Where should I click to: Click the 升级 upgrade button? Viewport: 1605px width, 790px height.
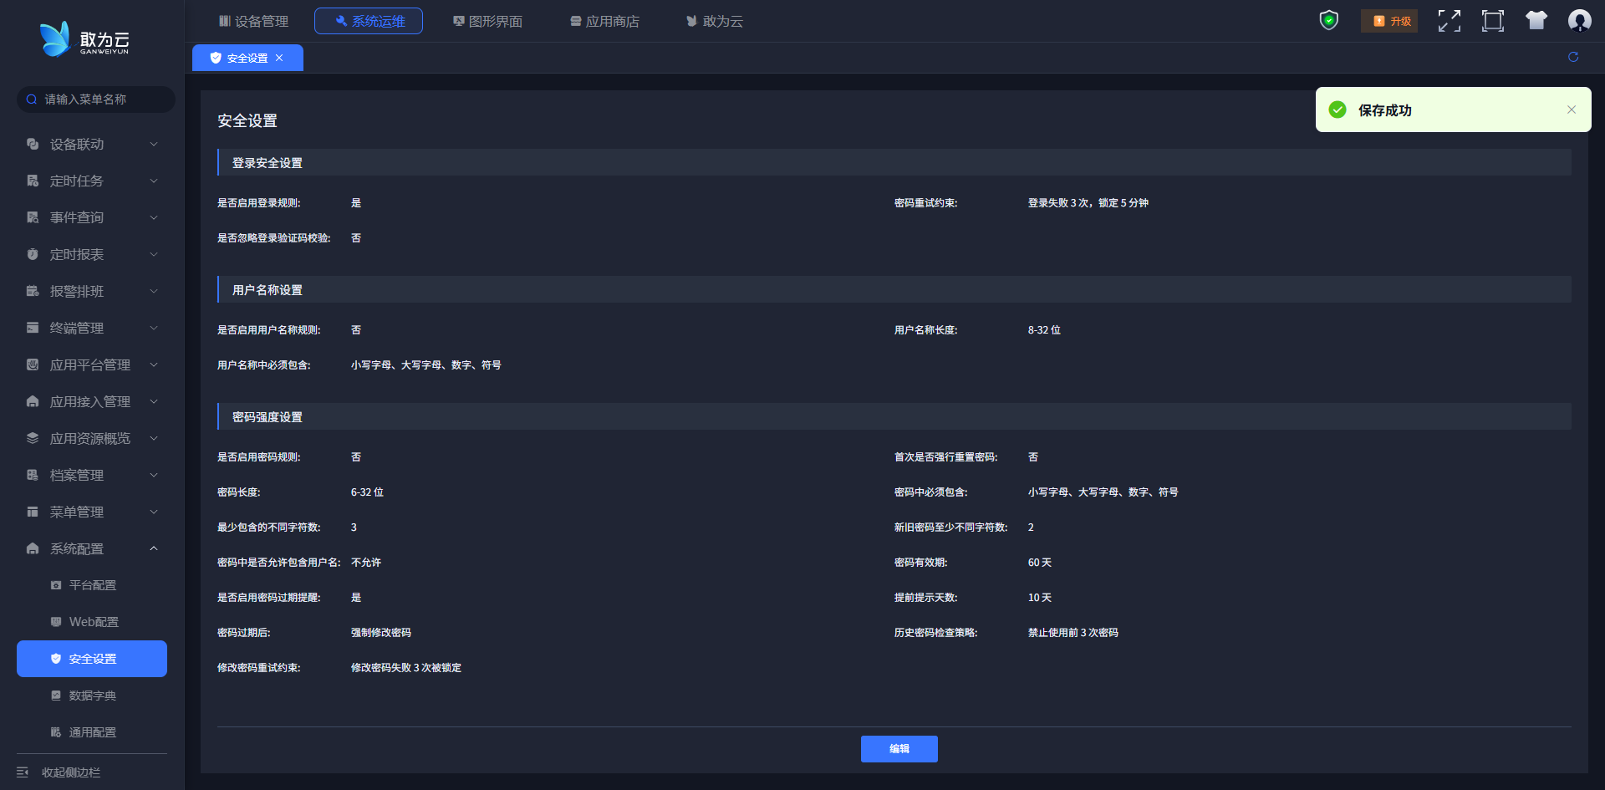[1391, 21]
